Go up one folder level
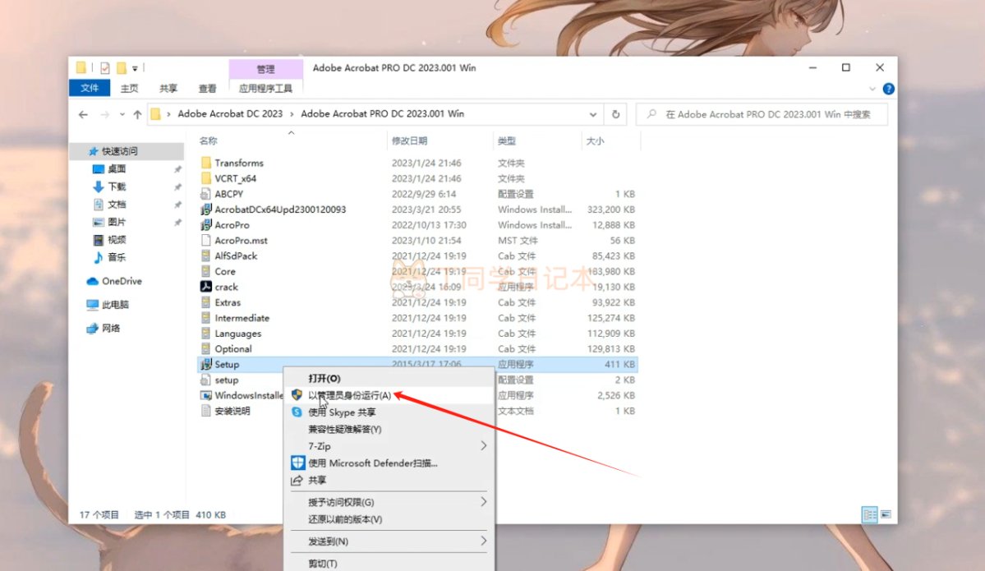Viewport: 985px width, 571px height. coord(137,114)
